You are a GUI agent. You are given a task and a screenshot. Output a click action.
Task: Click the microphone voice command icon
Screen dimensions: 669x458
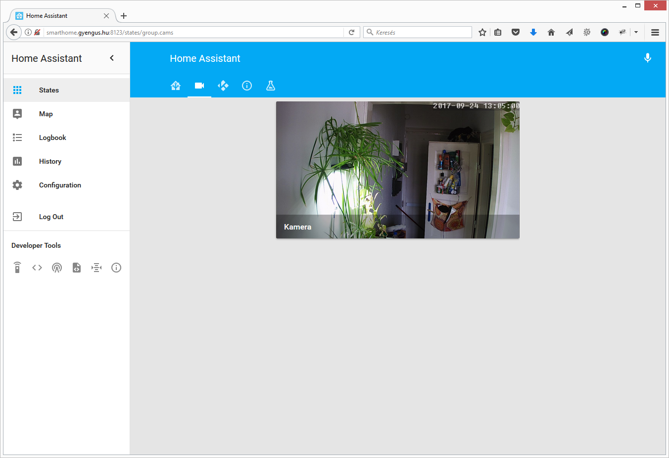pos(647,58)
